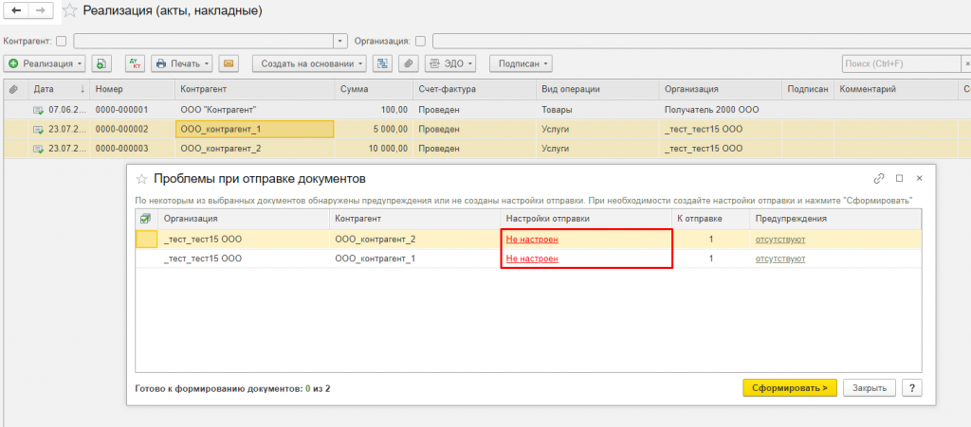Image resolution: width=971 pixels, height=427 pixels.
Task: Go forward with the right arrow
Action: 40,10
